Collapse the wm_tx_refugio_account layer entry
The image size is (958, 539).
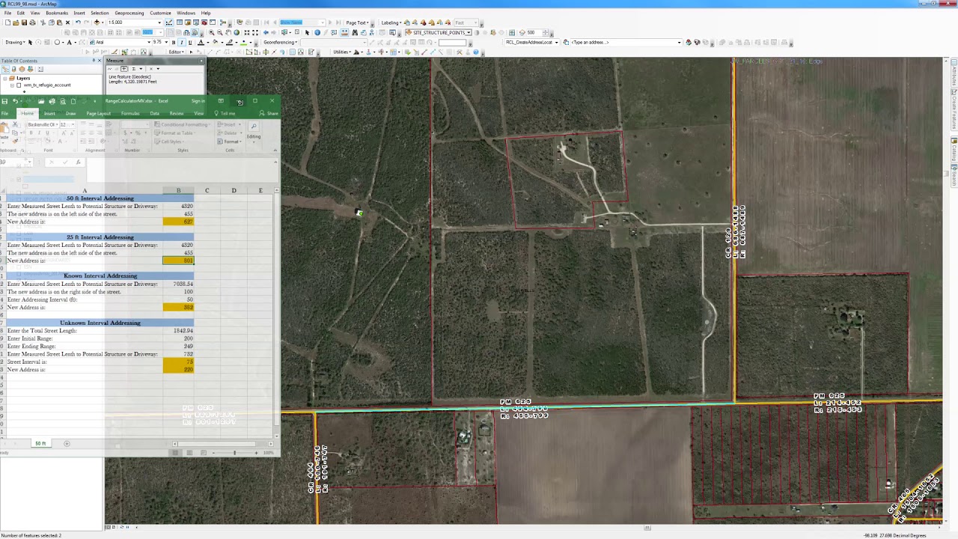12,85
